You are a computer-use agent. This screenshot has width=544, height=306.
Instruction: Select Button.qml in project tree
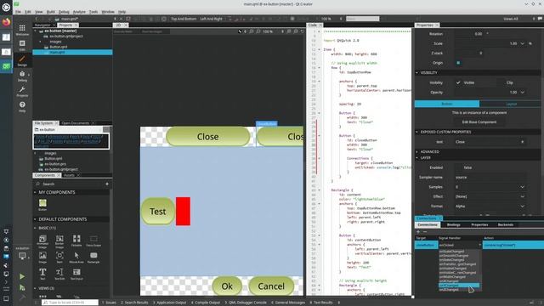59,47
